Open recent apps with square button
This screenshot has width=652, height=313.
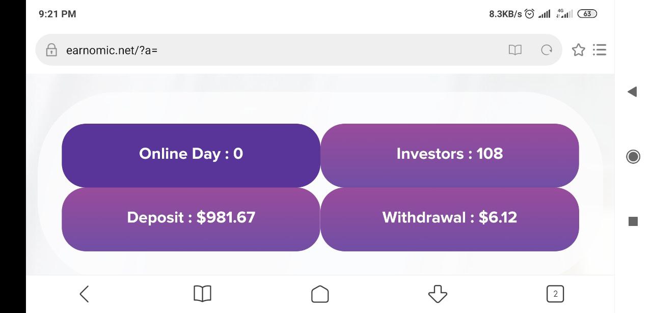coord(633,221)
